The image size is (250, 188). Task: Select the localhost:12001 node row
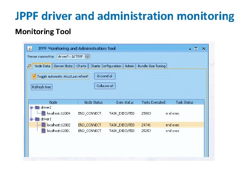tap(116, 131)
